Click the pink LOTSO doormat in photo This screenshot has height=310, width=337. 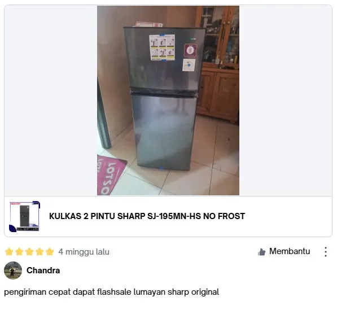pyautogui.click(x=110, y=175)
